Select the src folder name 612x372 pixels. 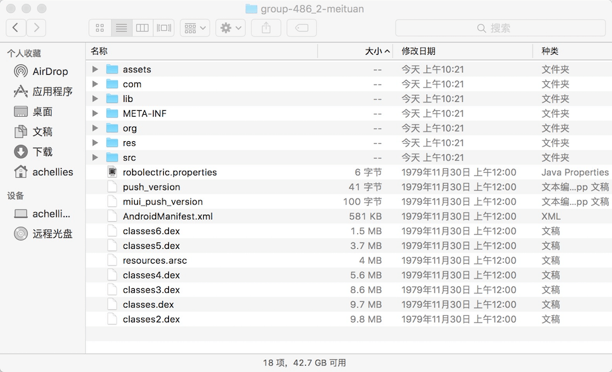pos(129,158)
